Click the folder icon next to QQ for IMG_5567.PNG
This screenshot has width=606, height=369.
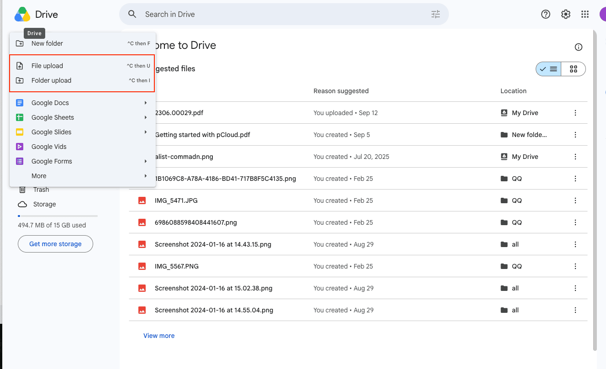[504, 266]
